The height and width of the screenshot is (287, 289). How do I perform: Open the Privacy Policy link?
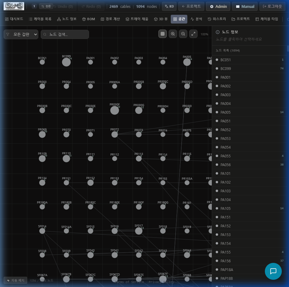click(161, 282)
